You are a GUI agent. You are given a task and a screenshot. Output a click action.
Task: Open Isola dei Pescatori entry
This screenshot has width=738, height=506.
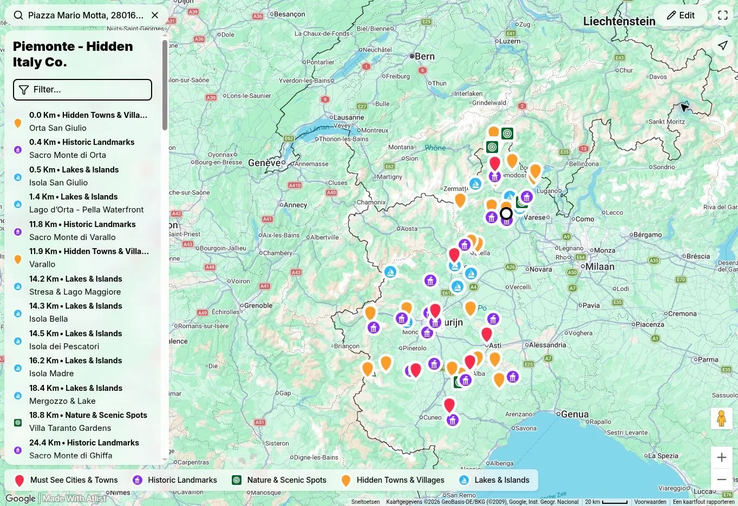point(82,340)
